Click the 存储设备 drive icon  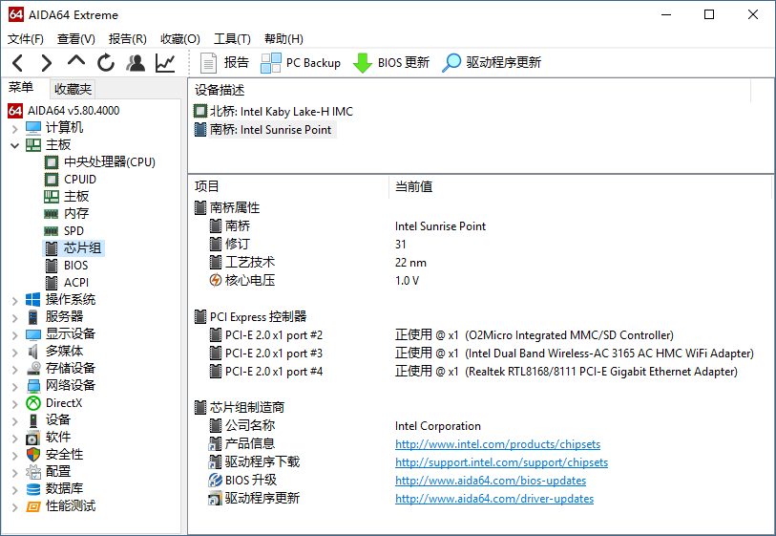(33, 369)
